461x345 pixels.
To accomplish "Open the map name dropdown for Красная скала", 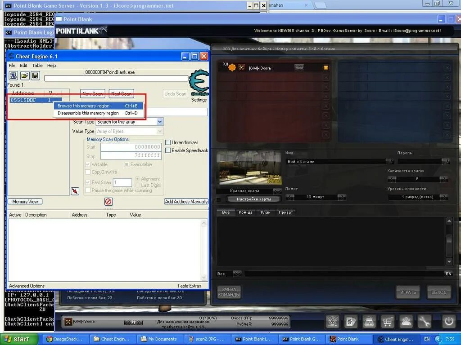I will point(277,191).
